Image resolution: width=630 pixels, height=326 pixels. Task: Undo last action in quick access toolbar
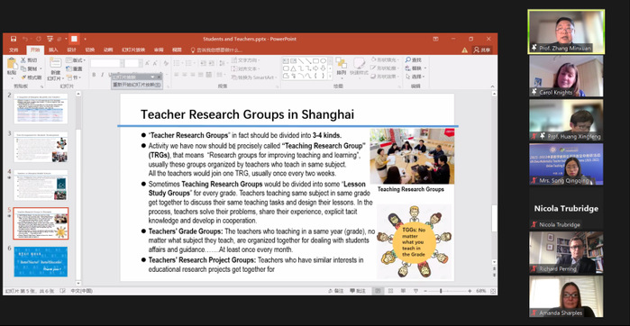pyautogui.click(x=25, y=39)
